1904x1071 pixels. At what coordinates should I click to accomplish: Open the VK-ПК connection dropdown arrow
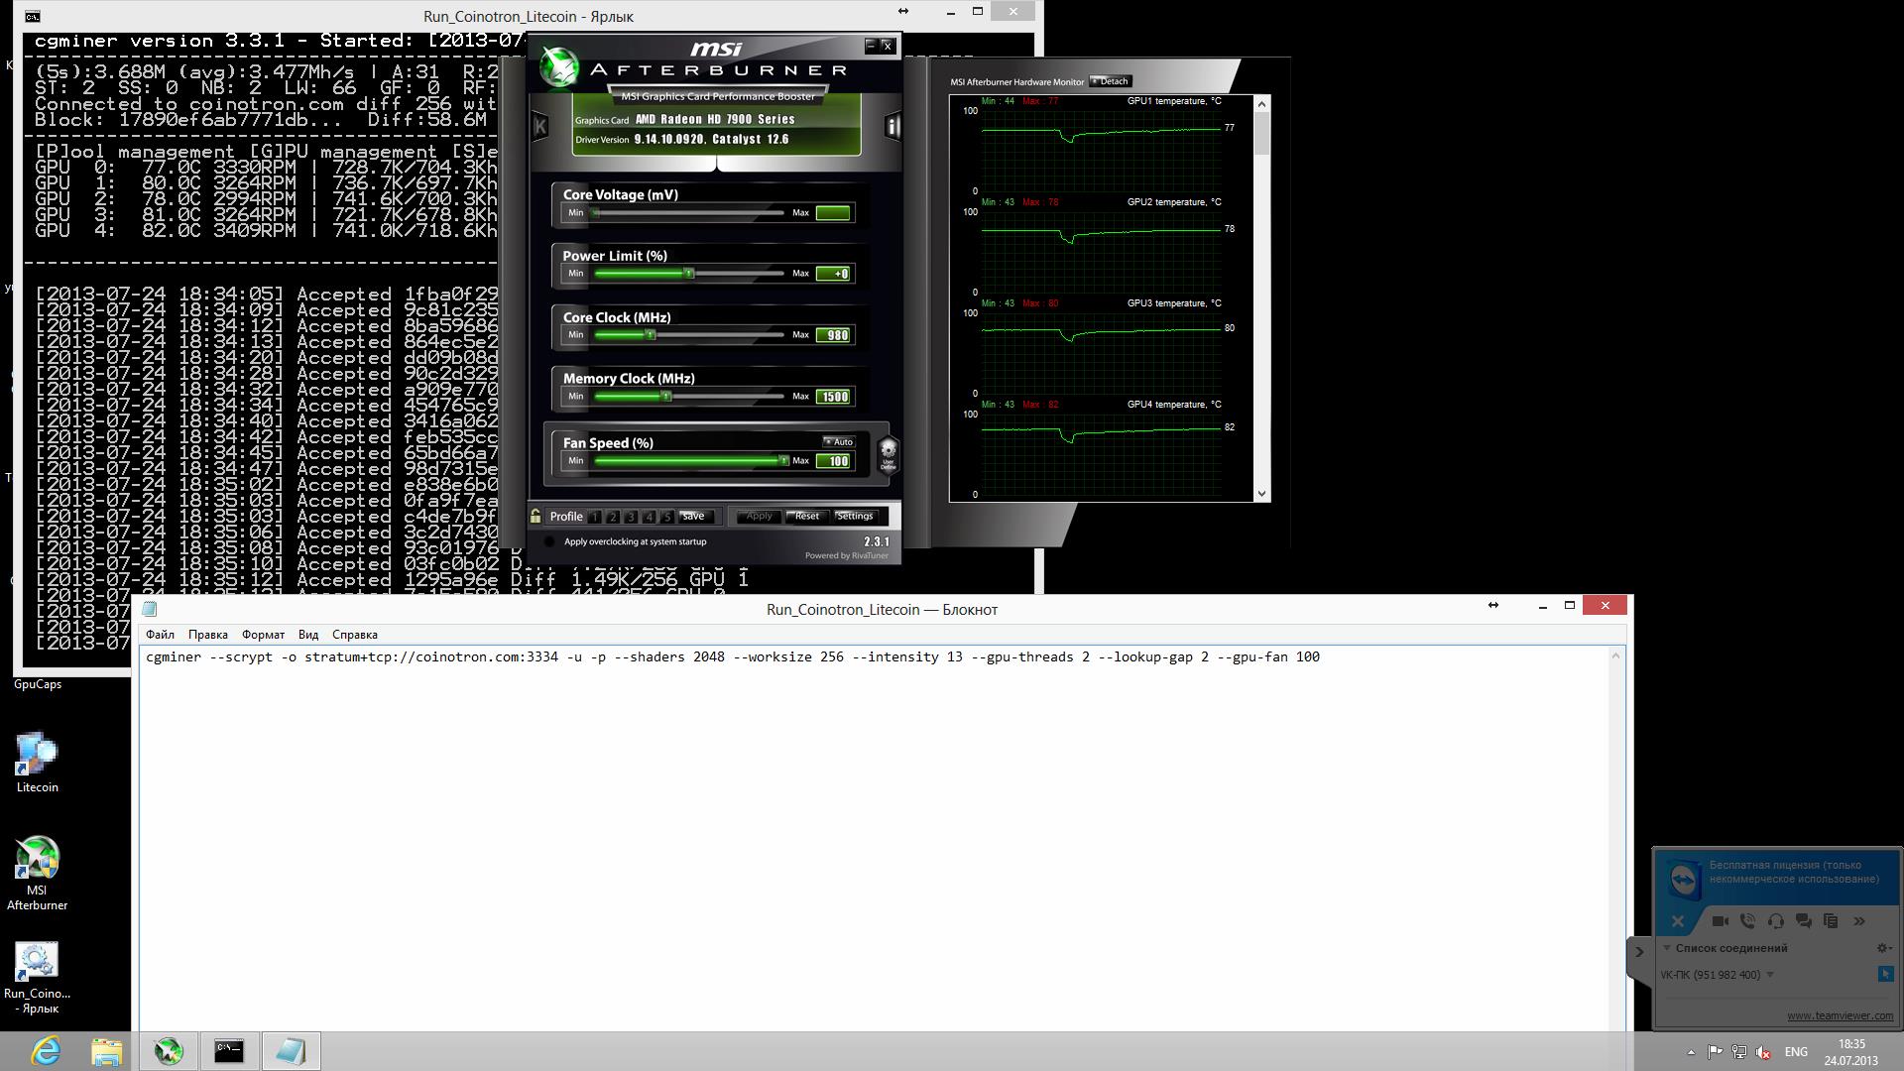click(x=1770, y=975)
